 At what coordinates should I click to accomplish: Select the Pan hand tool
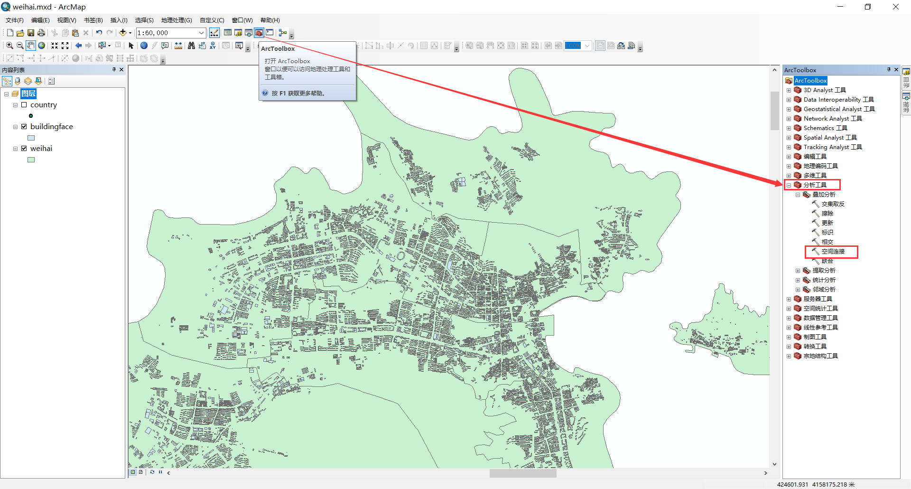[x=31, y=46]
